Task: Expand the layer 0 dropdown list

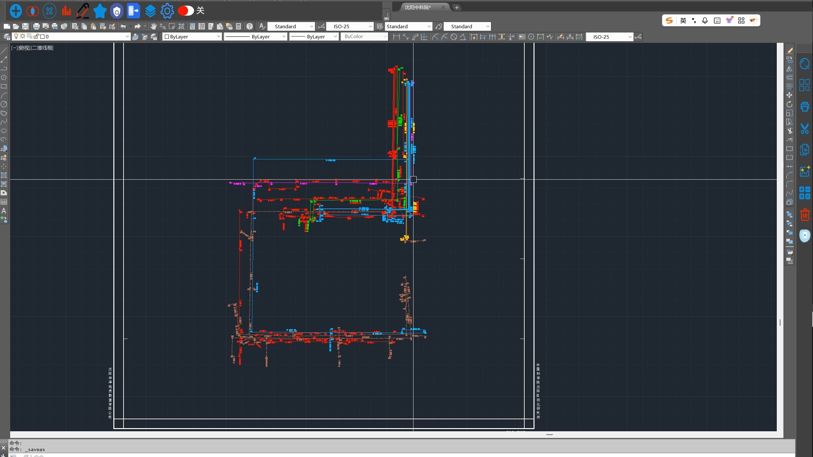Action: click(127, 36)
